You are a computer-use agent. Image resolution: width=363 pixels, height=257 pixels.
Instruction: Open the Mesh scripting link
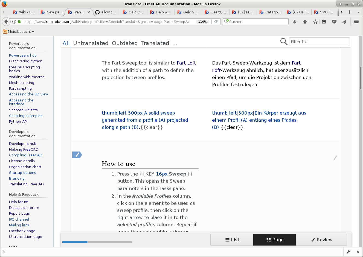(x=22, y=83)
